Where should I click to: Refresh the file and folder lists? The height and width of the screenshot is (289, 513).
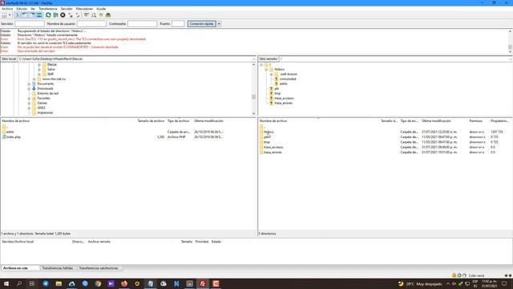tap(48, 15)
